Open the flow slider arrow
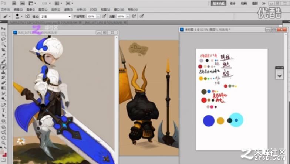Viewport: 290px width, 164px height. 128,16
